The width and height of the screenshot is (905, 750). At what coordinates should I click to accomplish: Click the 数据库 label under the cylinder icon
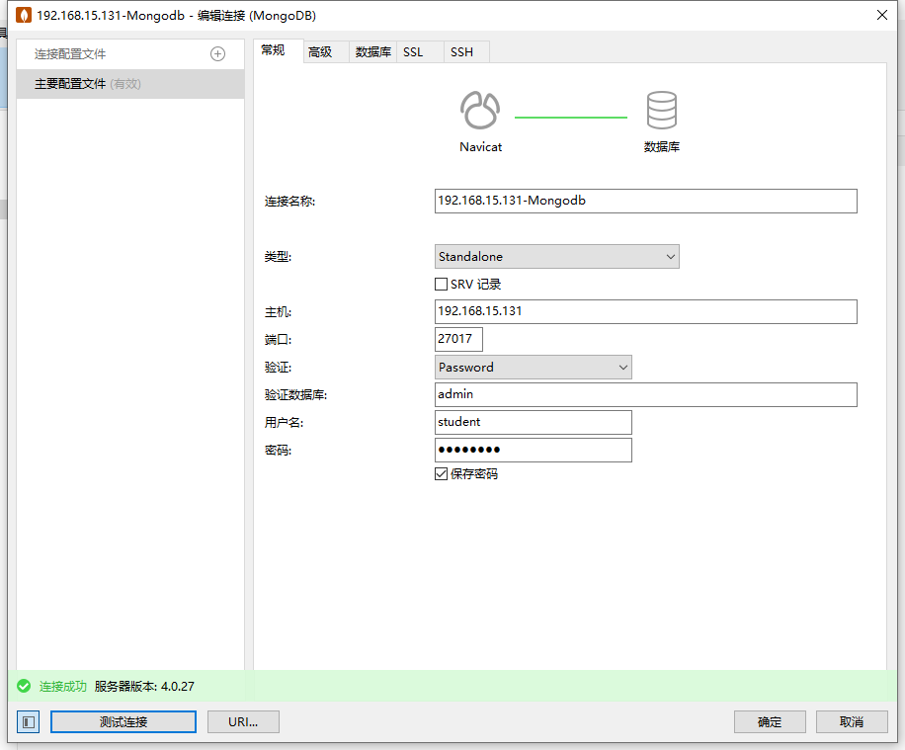tap(662, 147)
